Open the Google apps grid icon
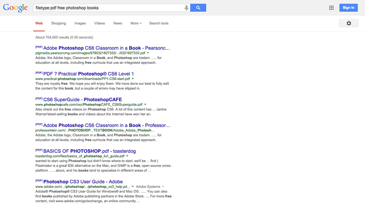The height and width of the screenshot is (208, 365). pos(331,8)
